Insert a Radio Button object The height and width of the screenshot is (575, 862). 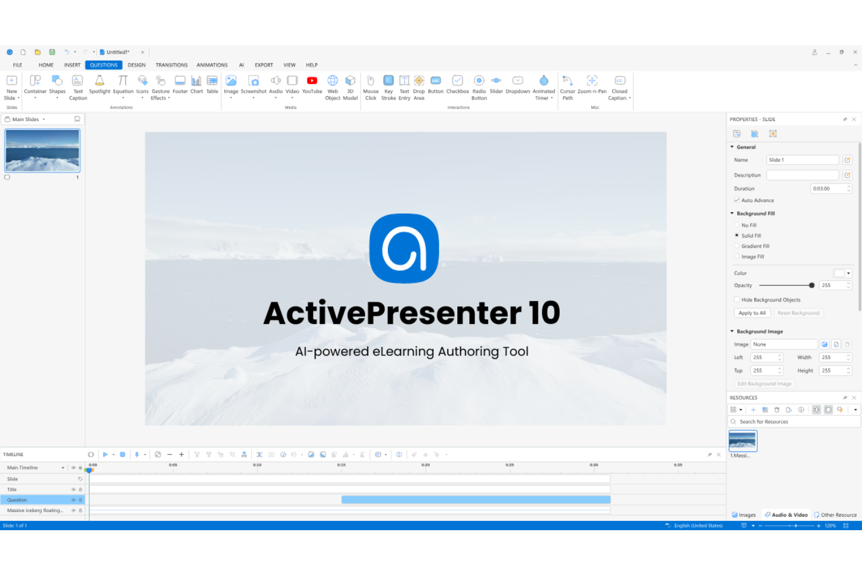coord(479,87)
